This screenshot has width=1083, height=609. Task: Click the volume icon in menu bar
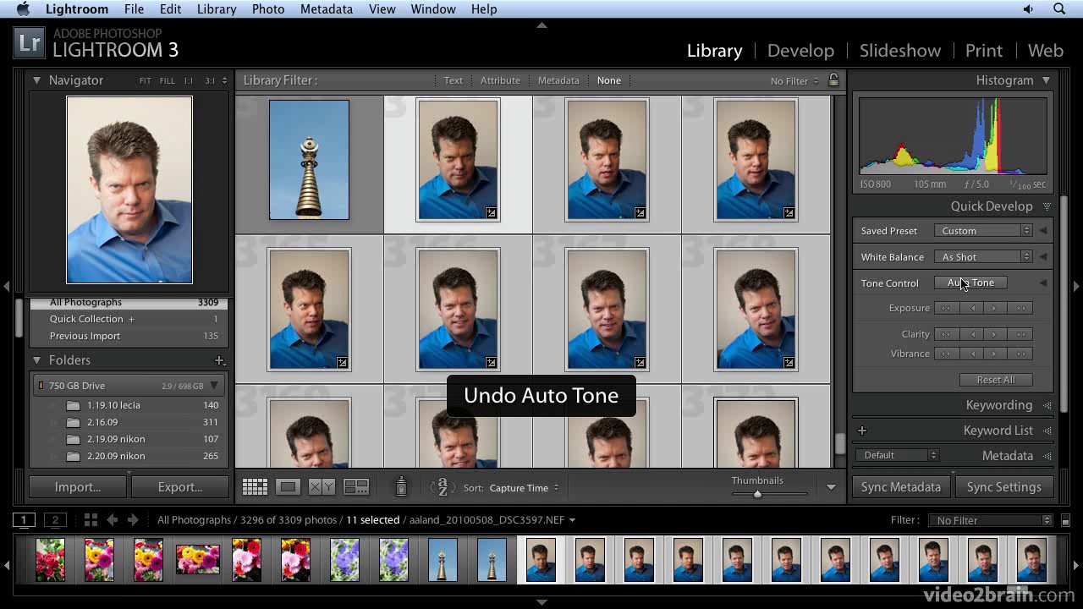coord(1028,9)
